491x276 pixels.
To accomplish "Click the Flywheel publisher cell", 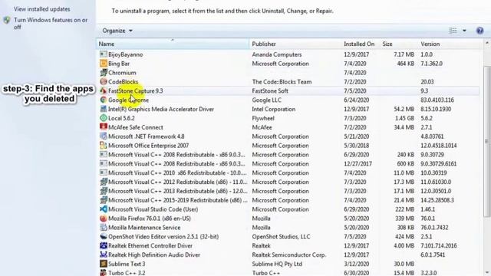I will point(263,118).
